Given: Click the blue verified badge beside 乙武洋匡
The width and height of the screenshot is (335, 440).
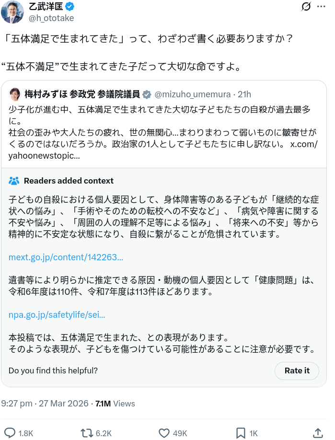Looking at the screenshot, I should pos(69,7).
